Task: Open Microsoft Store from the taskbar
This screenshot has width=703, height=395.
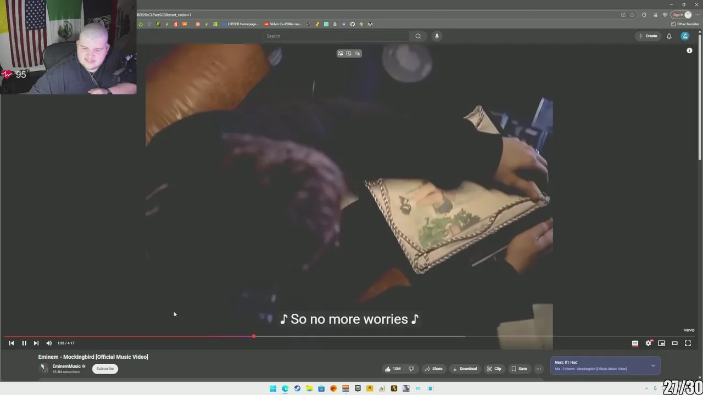Action: [x=321, y=388]
